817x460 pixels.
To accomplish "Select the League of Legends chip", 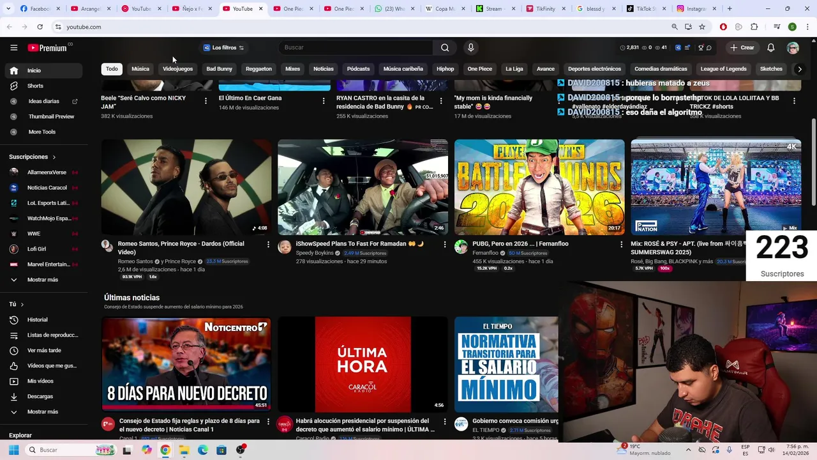I will 723,69.
